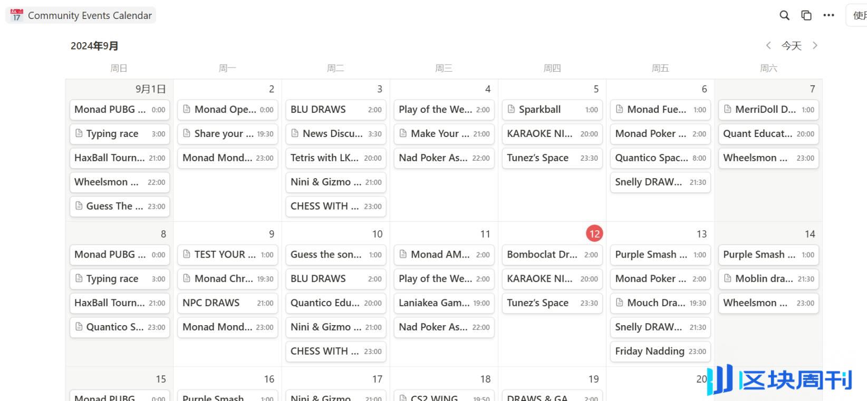Click the 2024年9月 month heading
Viewport: 867px width, 401px height.
click(x=94, y=46)
